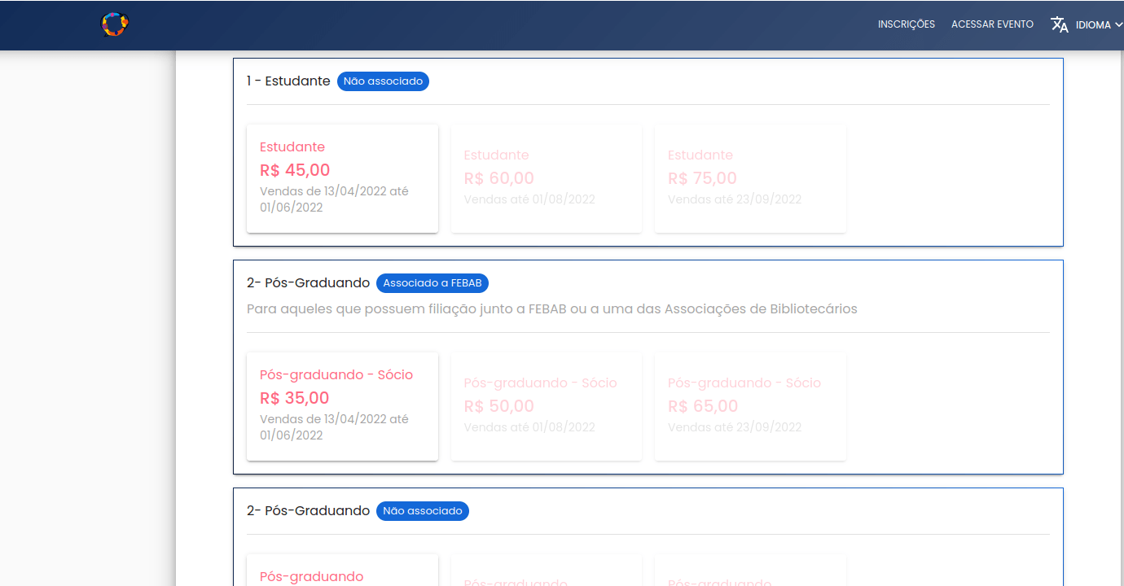Choose Pós-graduando - Sócio R$ 50,00 card
This screenshot has height=586, width=1124.
546,406
